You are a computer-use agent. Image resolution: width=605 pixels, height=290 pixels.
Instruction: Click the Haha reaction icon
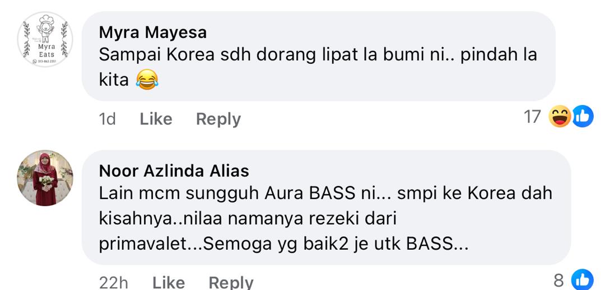coord(560,116)
